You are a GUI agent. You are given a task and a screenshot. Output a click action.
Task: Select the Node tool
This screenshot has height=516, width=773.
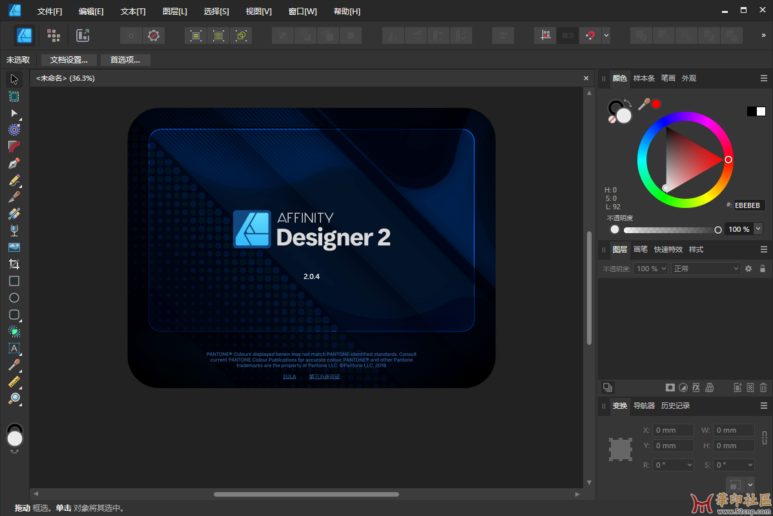point(14,114)
